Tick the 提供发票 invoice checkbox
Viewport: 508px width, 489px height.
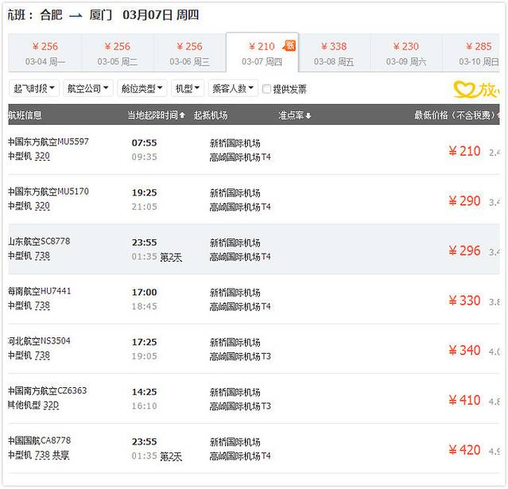click(x=267, y=89)
